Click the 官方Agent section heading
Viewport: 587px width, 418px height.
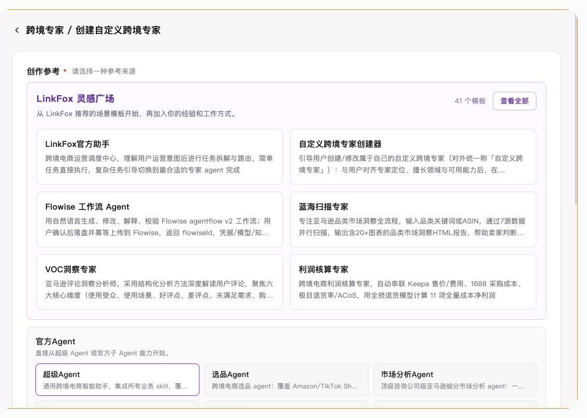[x=55, y=341]
